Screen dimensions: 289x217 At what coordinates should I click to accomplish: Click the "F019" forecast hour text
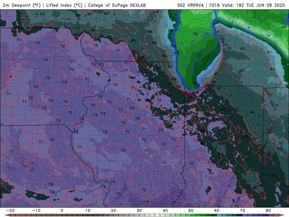pyautogui.click(x=215, y=5)
